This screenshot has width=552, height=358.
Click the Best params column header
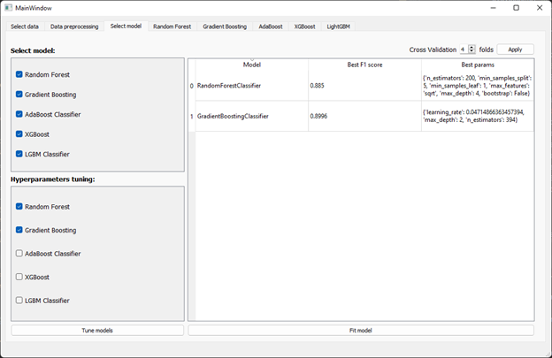coord(478,65)
